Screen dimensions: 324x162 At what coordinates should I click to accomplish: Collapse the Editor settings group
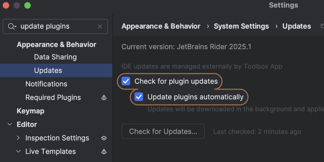coord(10,124)
